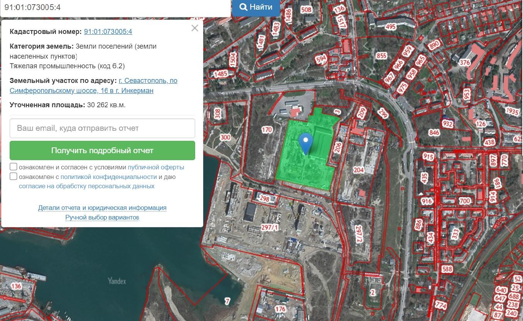
Task: Select parcel 204 on the map
Action: point(358,170)
